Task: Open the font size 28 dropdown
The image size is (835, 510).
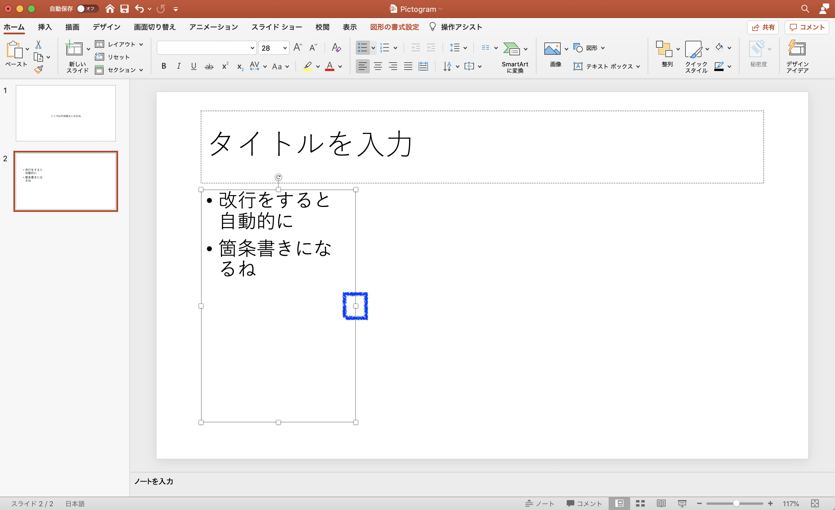Action: pos(285,48)
